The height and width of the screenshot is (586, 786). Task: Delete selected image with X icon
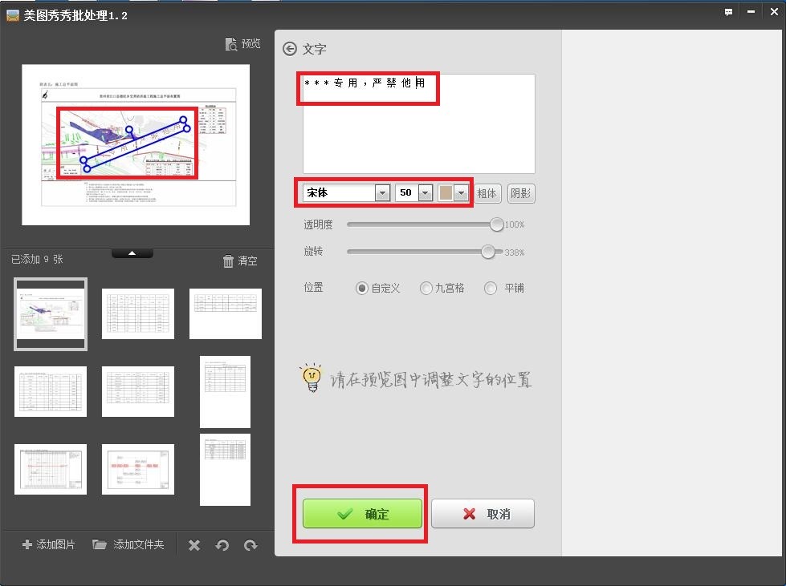pyautogui.click(x=194, y=545)
